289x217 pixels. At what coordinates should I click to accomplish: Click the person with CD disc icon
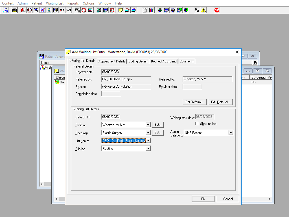click(160, 10)
